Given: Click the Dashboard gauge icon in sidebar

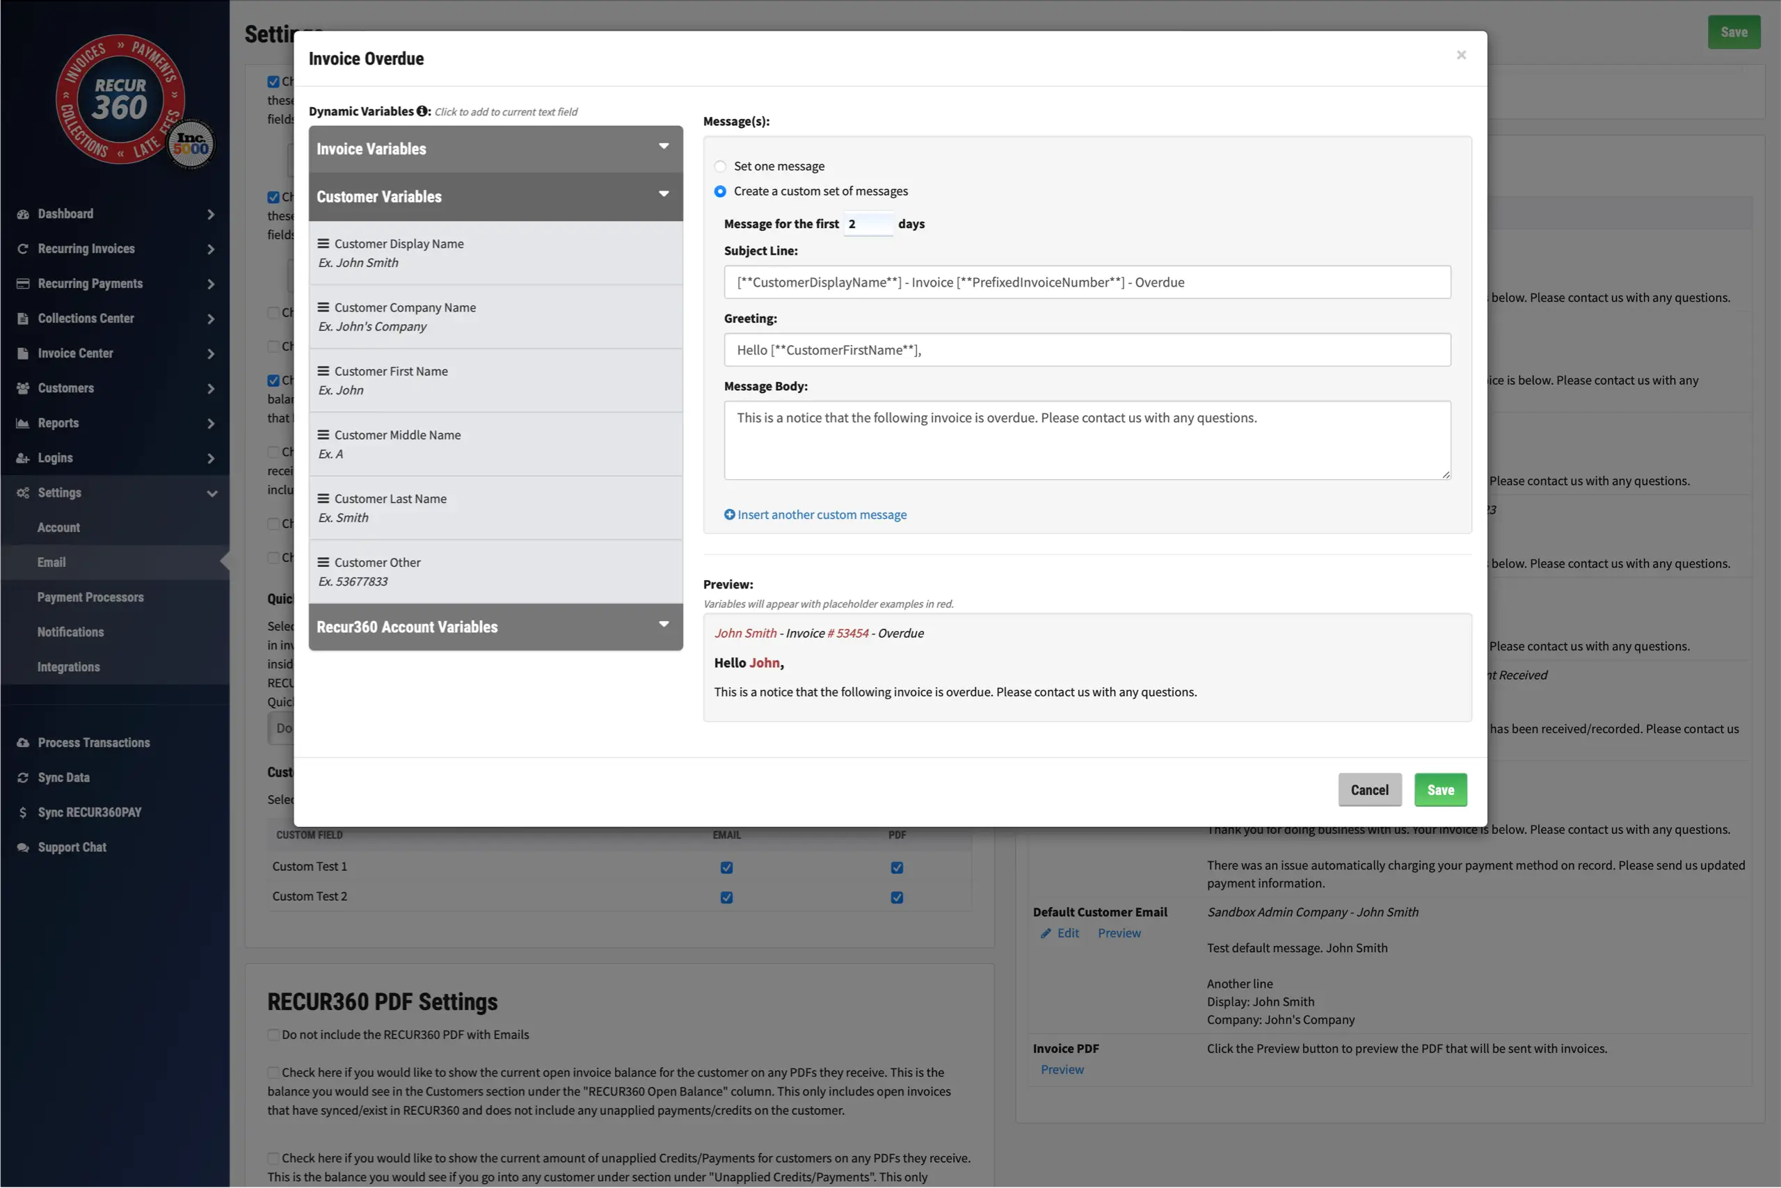Looking at the screenshot, I should [x=23, y=214].
